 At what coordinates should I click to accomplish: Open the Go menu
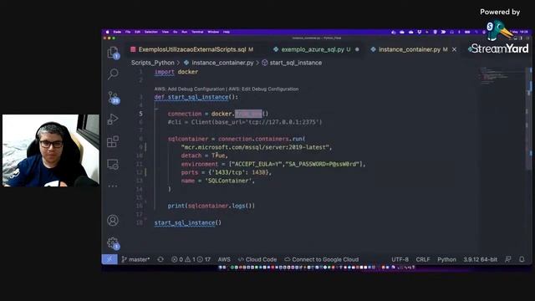[x=175, y=32]
